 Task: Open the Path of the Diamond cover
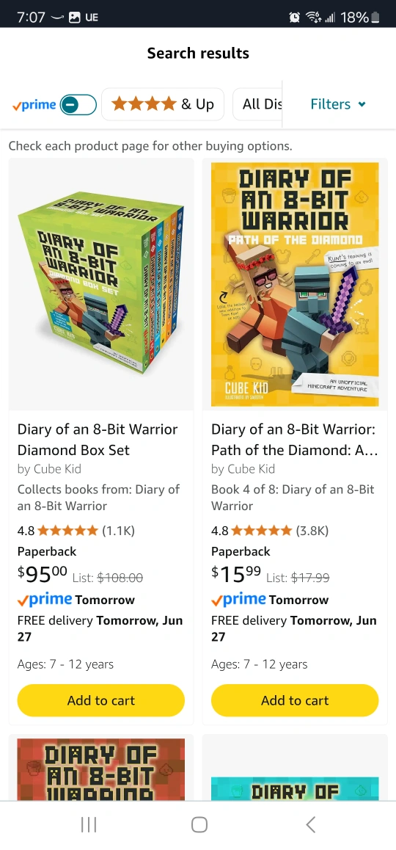click(x=296, y=285)
